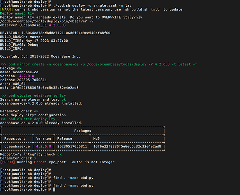
Task: Click the observer -V path line
Action: pos(47,21)
